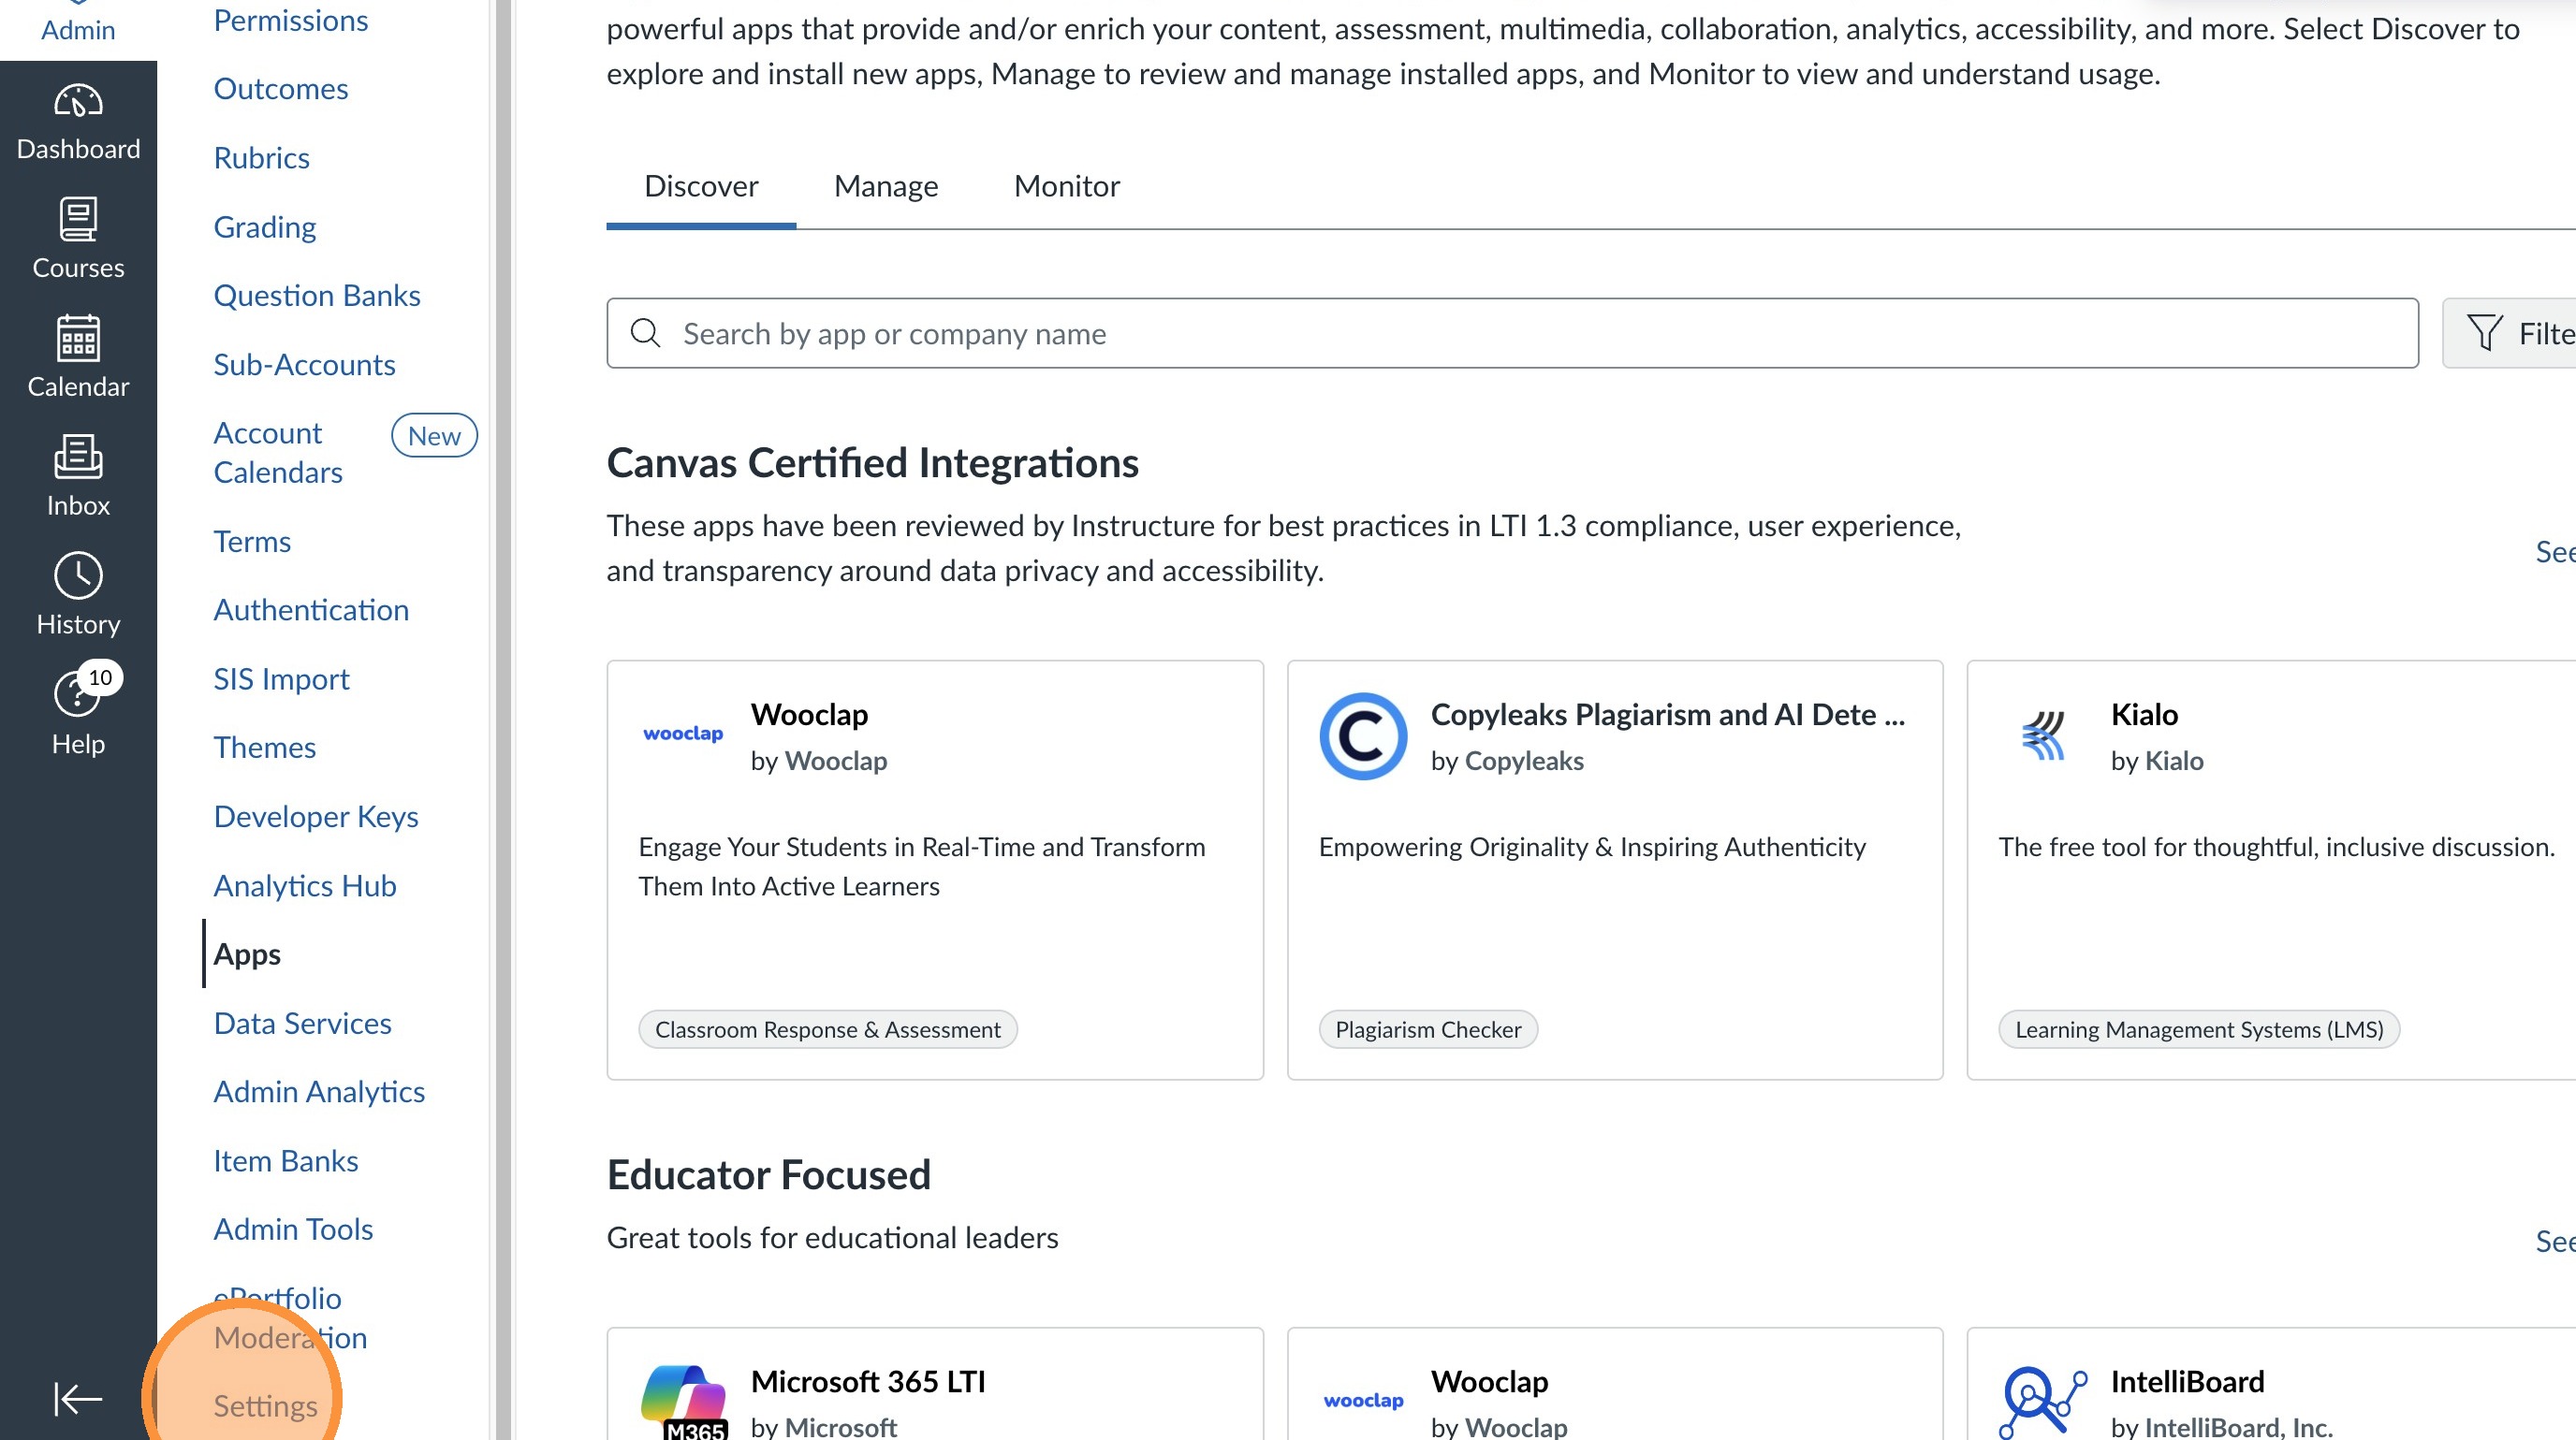The height and width of the screenshot is (1440, 2576).
Task: Open Account Calendars in the admin menu
Action: click(x=278, y=453)
